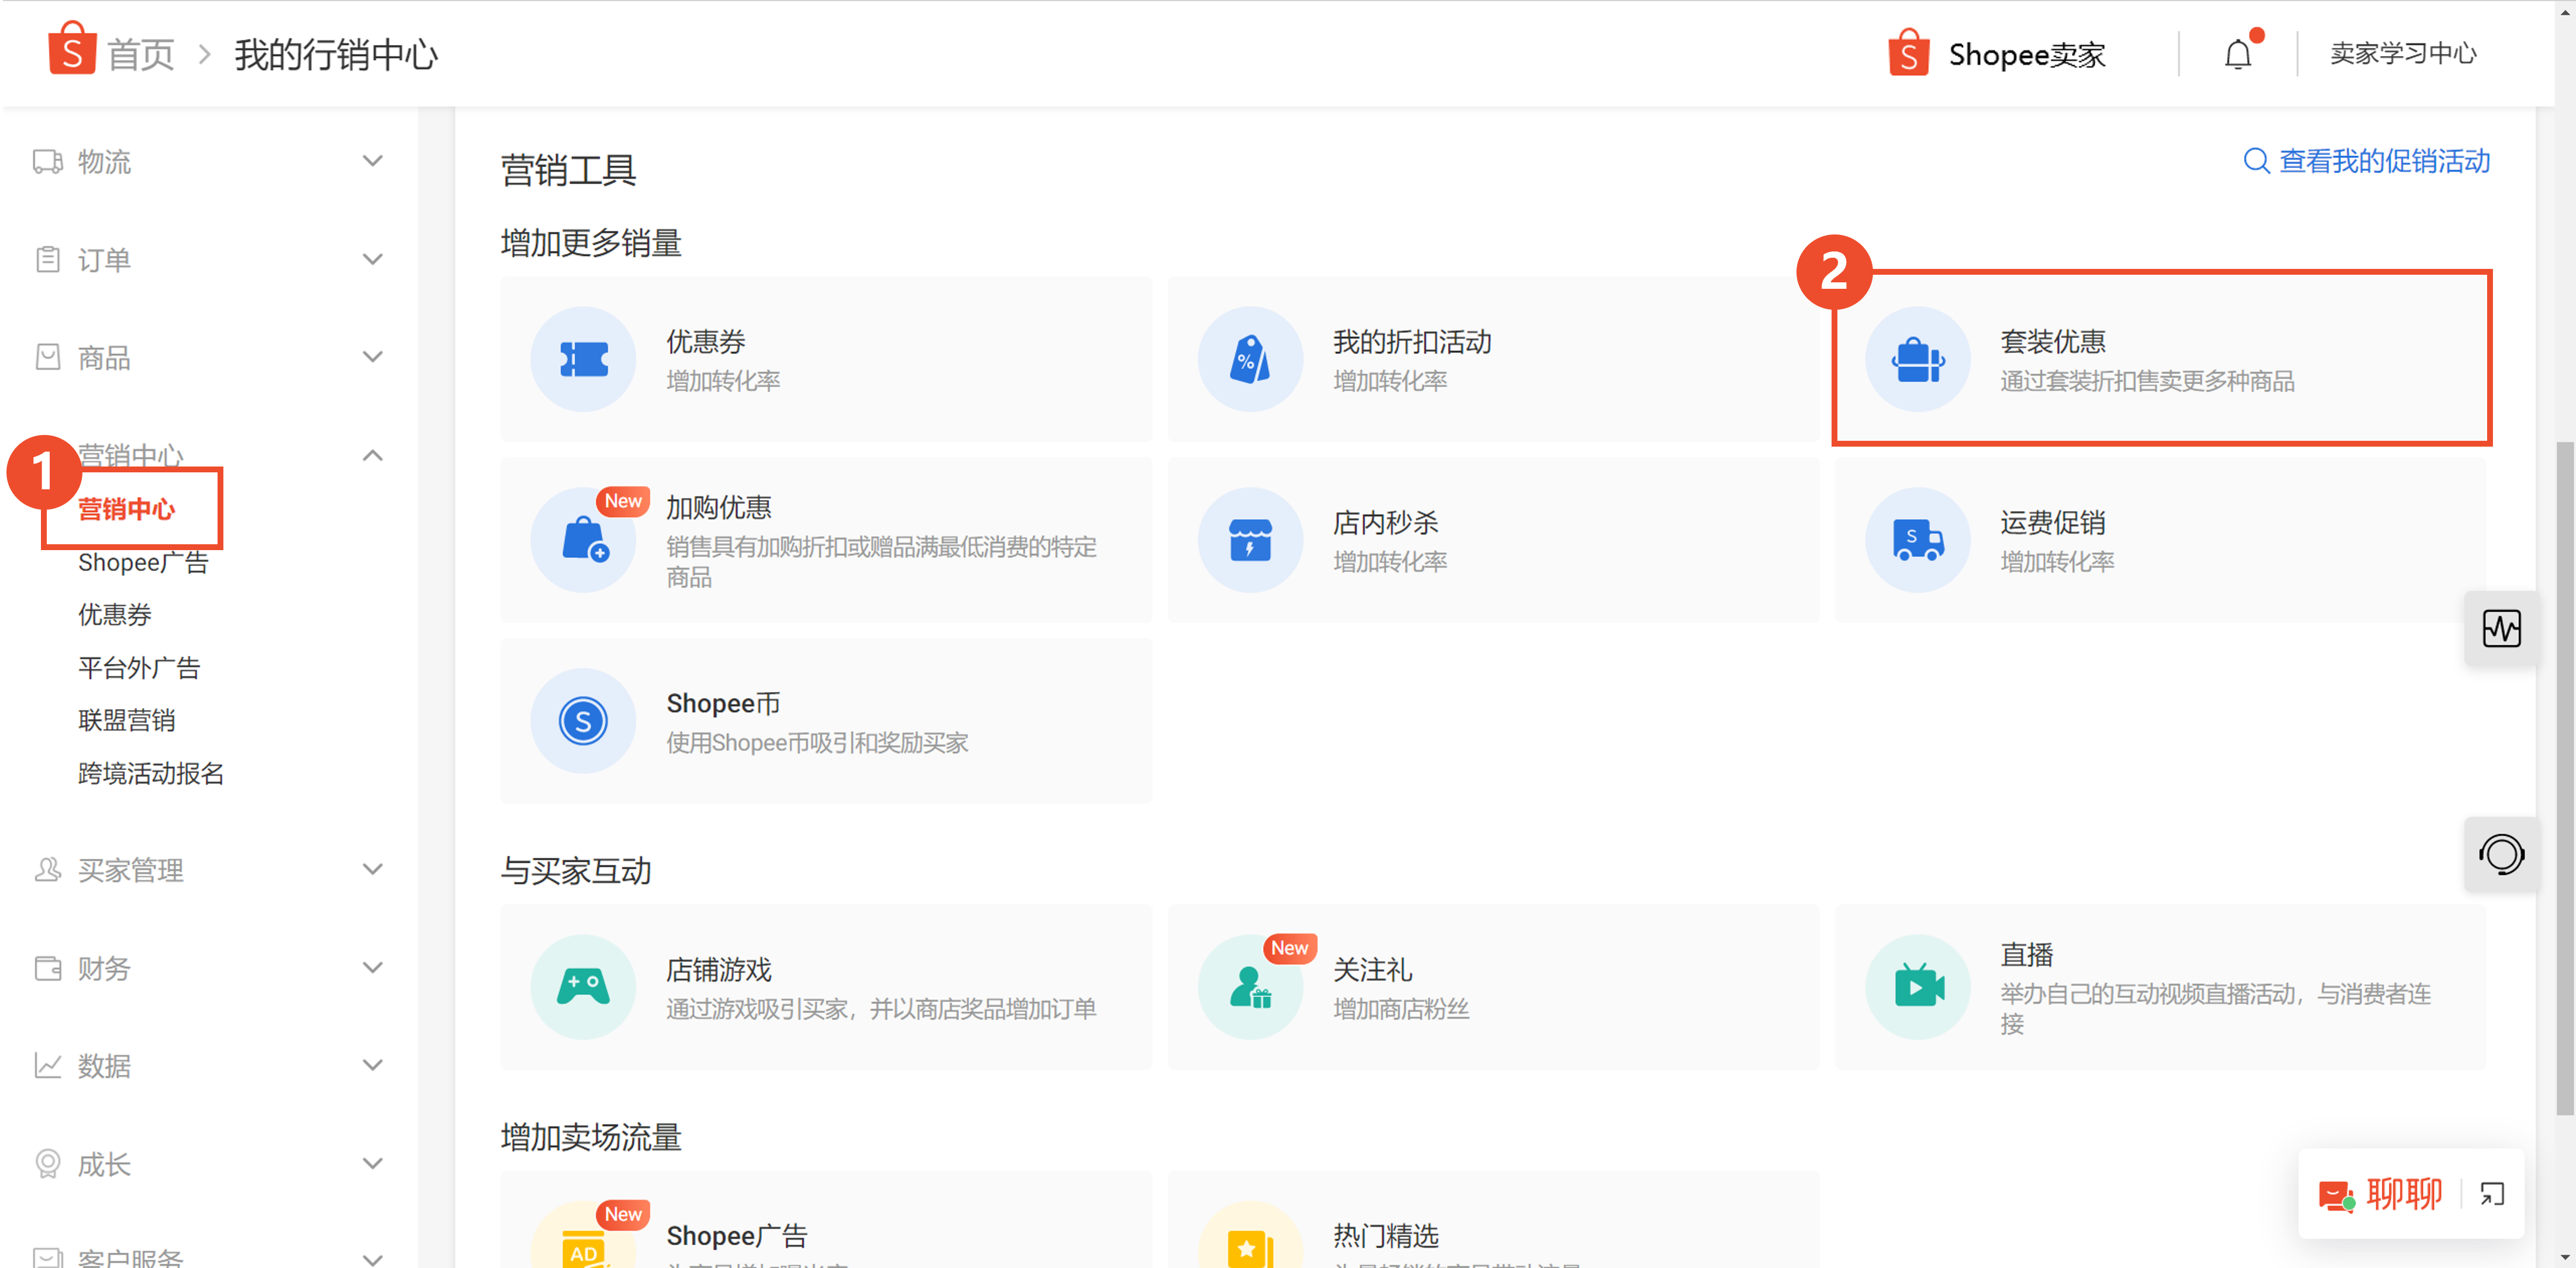Select 联盟营销 in the sidebar
The width and height of the screenshot is (2576, 1268).
pos(127,720)
